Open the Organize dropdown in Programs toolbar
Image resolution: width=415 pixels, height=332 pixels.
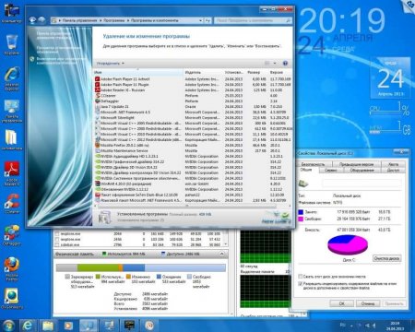pyautogui.click(x=111, y=64)
